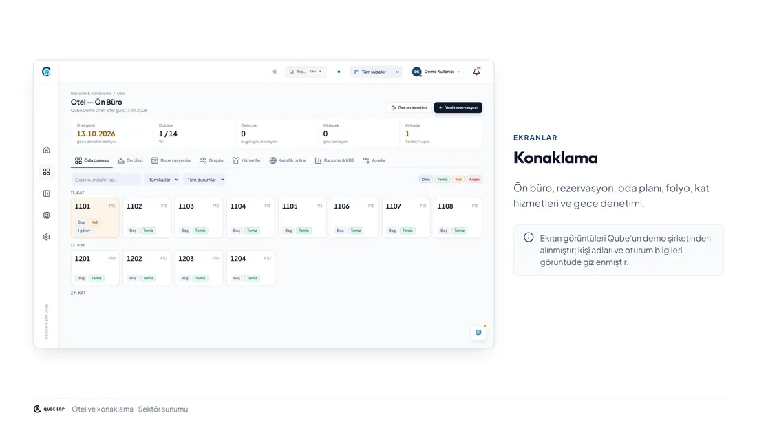Open the Ayarlar tab

[374, 160]
